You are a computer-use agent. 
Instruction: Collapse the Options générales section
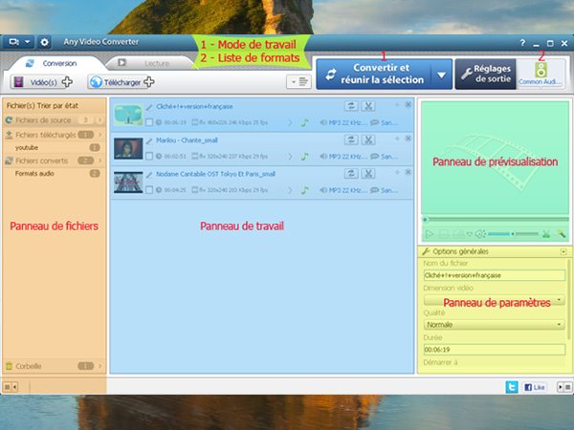pyautogui.click(x=563, y=251)
